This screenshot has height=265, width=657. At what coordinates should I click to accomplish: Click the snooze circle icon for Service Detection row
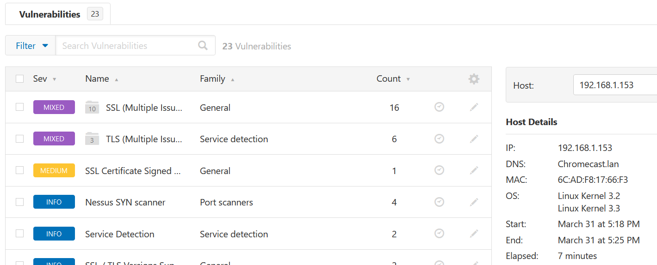pos(440,234)
